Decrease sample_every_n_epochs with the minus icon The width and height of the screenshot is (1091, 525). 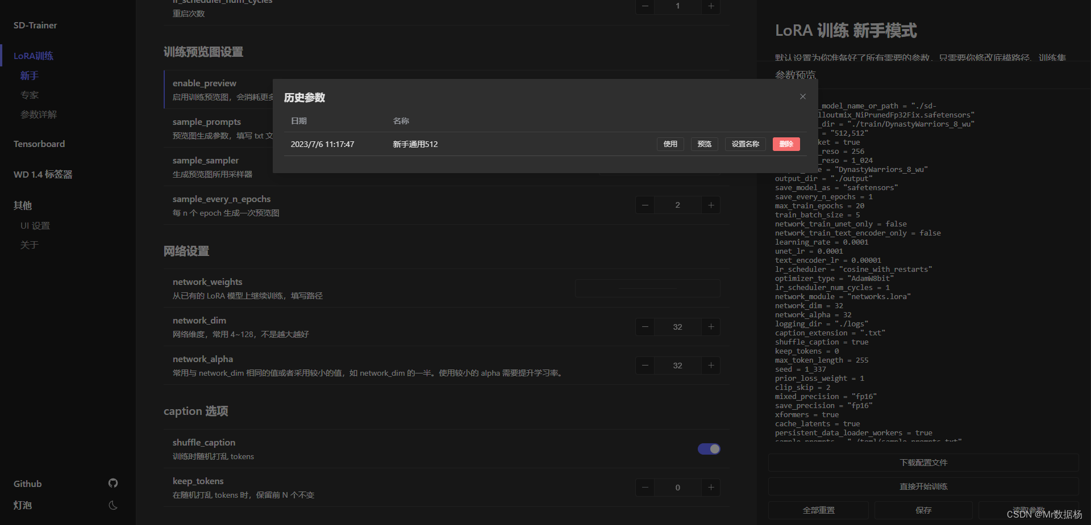(x=645, y=205)
